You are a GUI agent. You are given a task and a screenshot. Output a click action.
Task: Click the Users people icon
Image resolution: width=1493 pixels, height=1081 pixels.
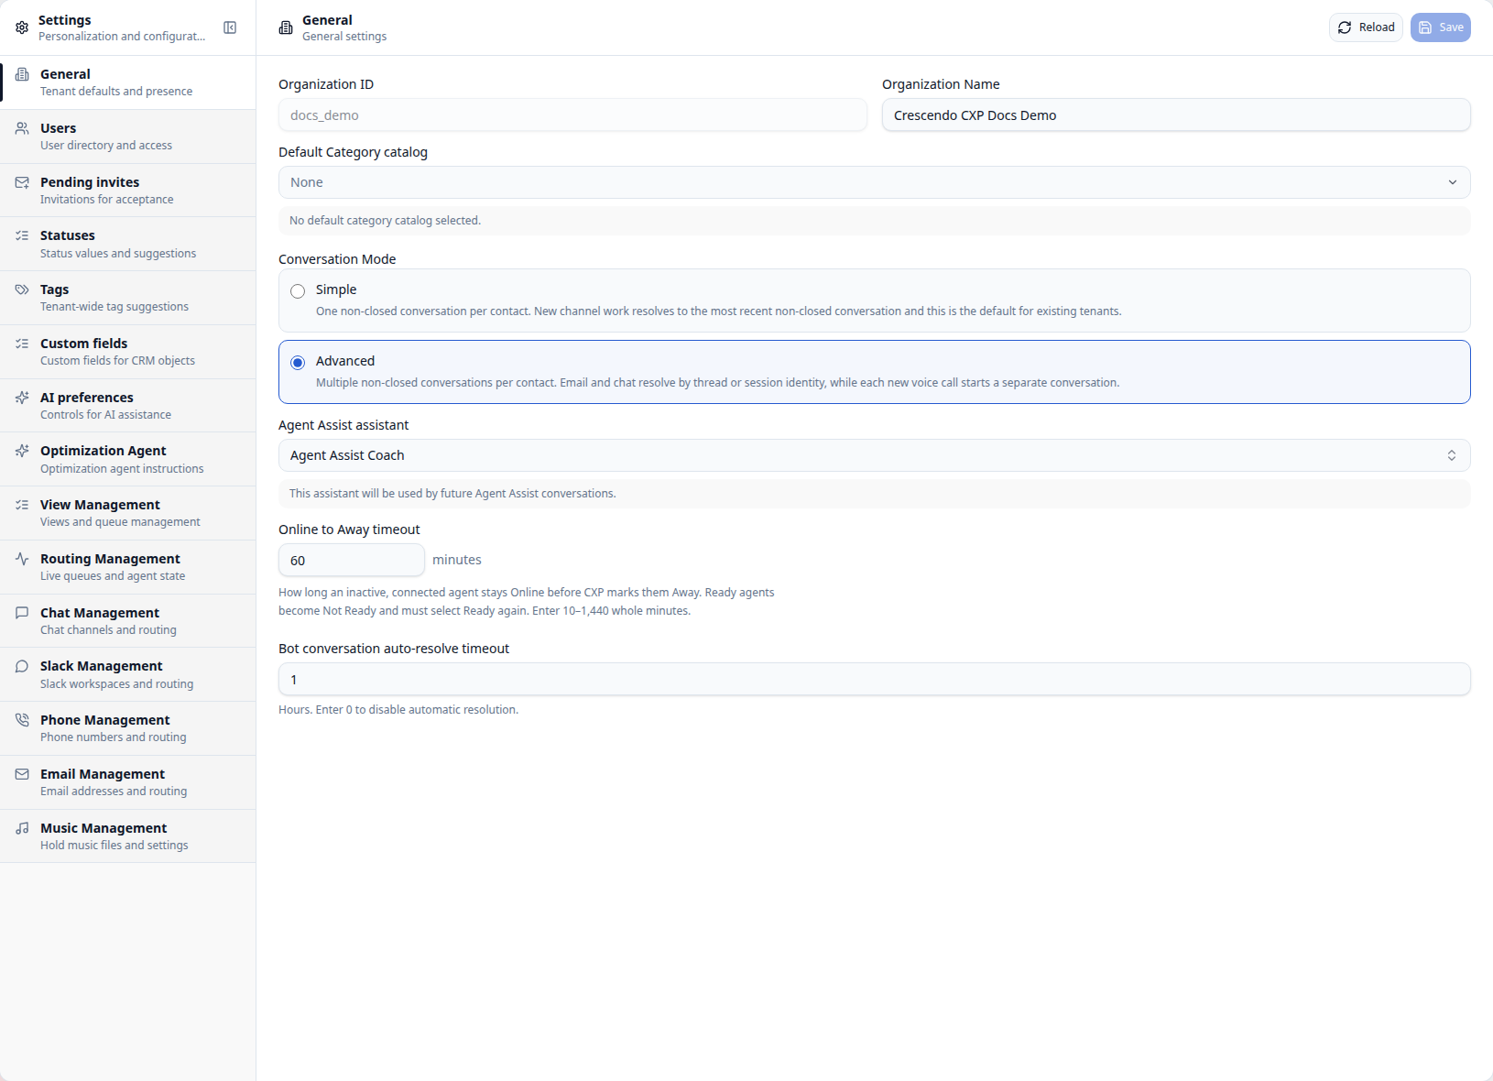pyautogui.click(x=22, y=128)
